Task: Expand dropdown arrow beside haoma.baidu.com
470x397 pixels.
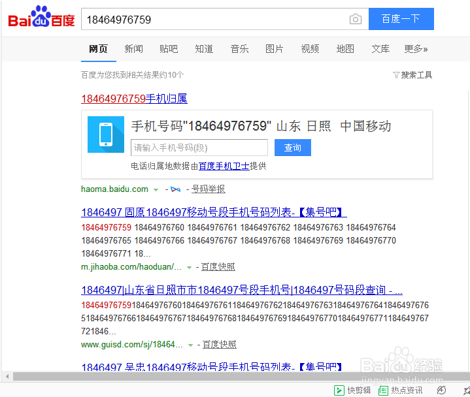Action: tap(156, 189)
